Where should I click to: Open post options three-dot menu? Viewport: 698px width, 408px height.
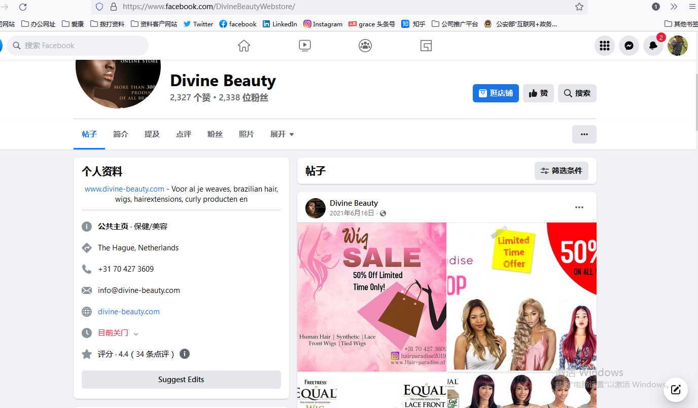(x=579, y=207)
